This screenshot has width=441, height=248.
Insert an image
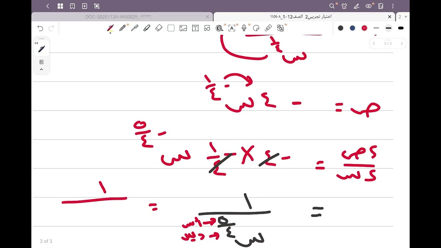click(x=183, y=28)
